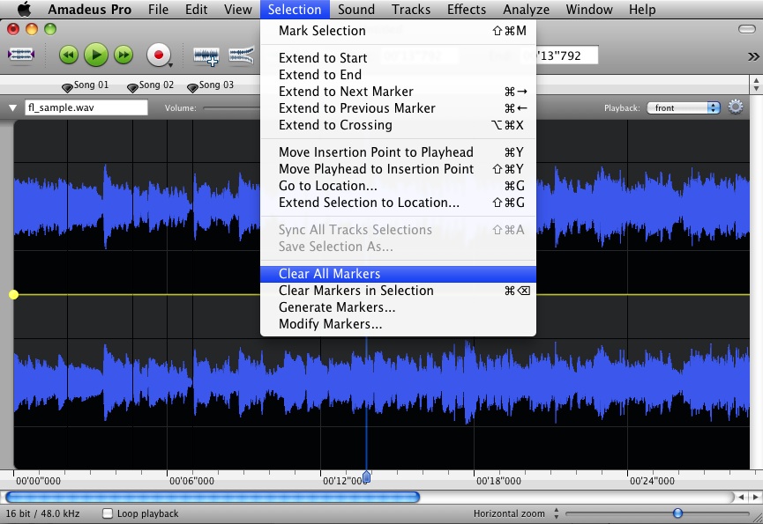Choose Move Insertion Point to Playhead
Viewport: 763px width, 524px height.
click(398, 152)
